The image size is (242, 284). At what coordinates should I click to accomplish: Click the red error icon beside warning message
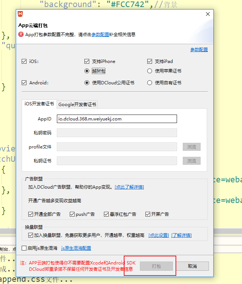pyautogui.click(x=21, y=35)
